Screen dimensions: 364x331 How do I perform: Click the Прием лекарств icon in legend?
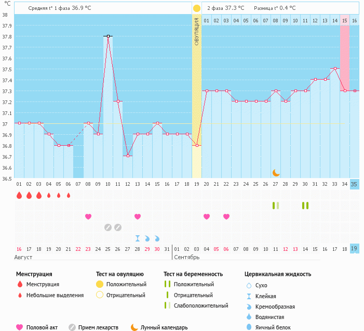pos(72,327)
